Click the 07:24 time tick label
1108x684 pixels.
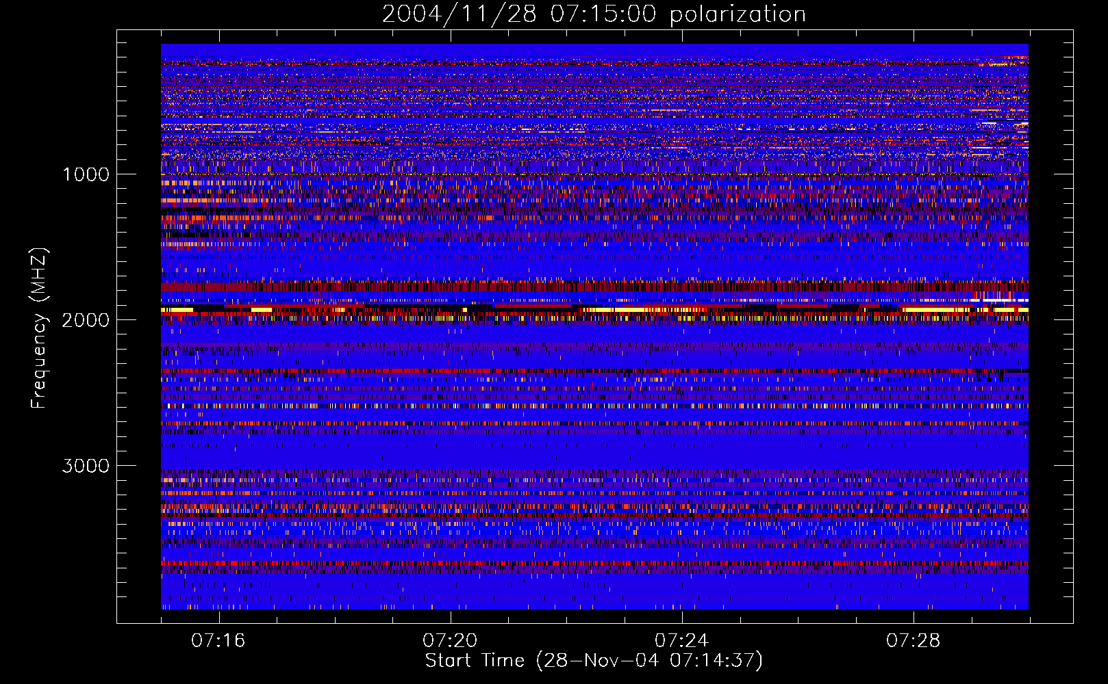click(681, 641)
